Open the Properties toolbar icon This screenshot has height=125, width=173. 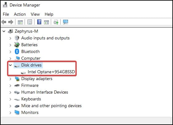point(30,22)
